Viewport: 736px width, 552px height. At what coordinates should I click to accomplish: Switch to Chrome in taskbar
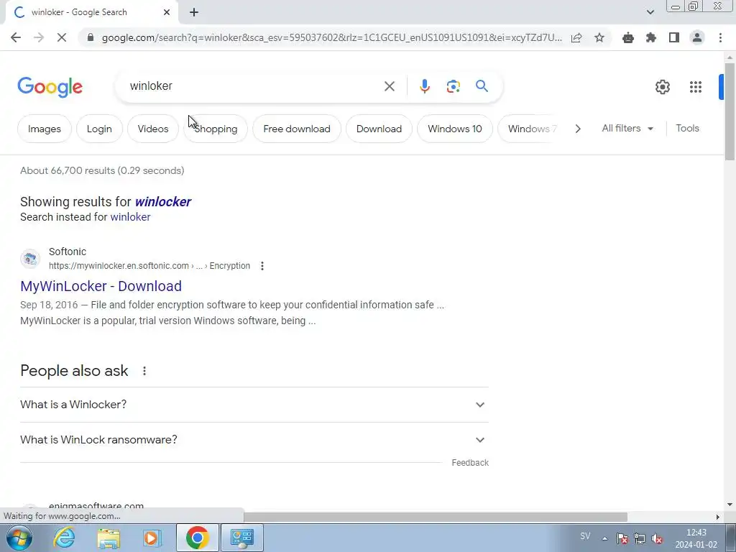pos(197,538)
